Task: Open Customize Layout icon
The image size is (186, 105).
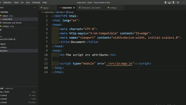Action: (178, 2)
